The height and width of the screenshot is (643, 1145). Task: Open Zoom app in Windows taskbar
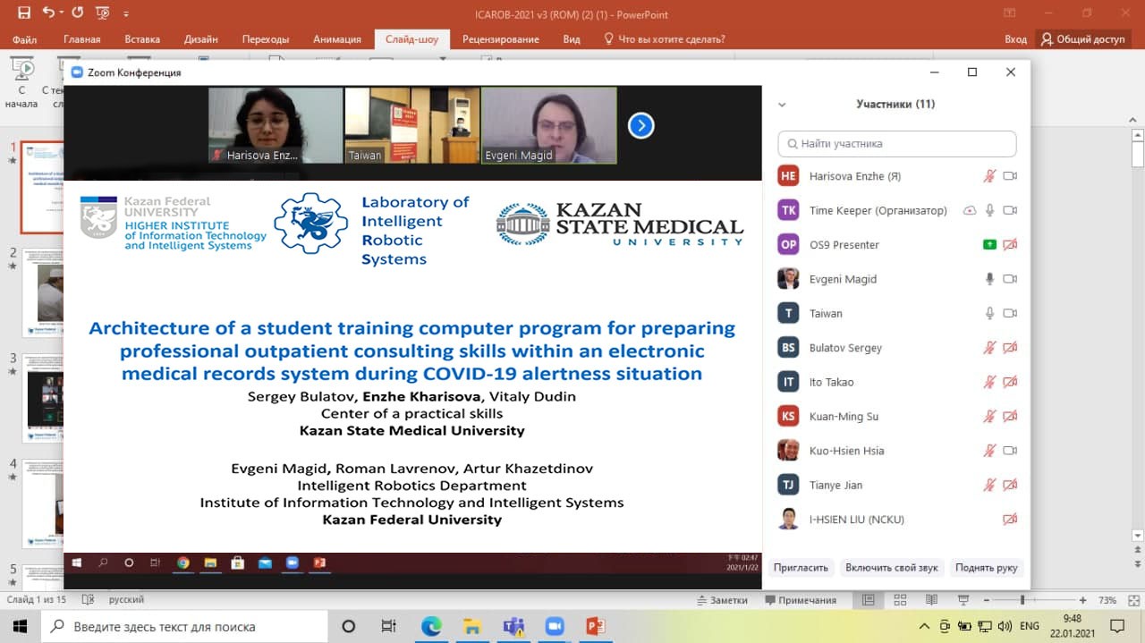(x=554, y=626)
